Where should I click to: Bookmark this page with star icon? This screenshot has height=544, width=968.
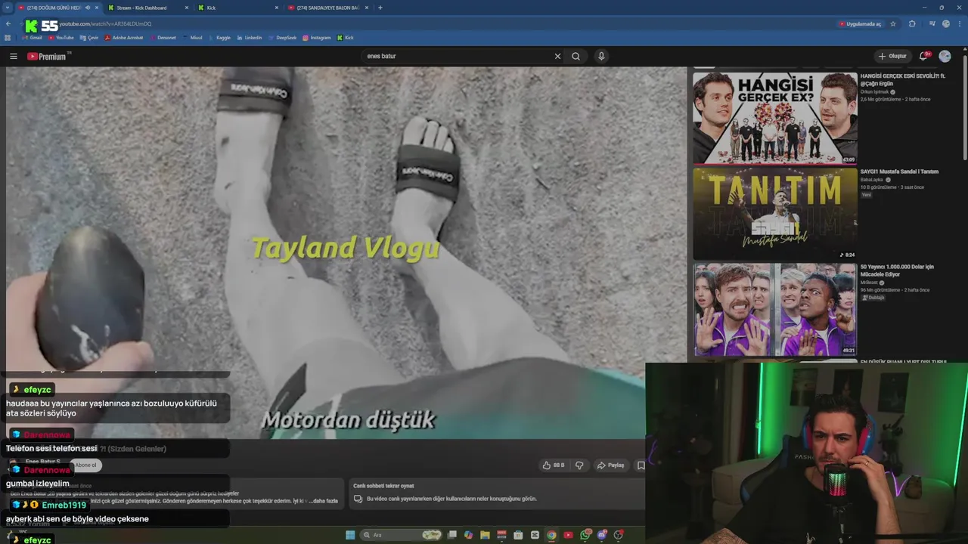(x=893, y=23)
